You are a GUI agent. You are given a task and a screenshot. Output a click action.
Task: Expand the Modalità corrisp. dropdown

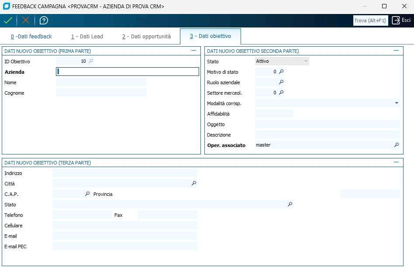(x=397, y=103)
